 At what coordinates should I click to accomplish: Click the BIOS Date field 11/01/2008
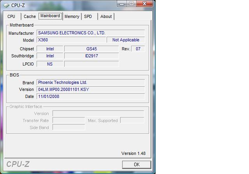pos(91,96)
